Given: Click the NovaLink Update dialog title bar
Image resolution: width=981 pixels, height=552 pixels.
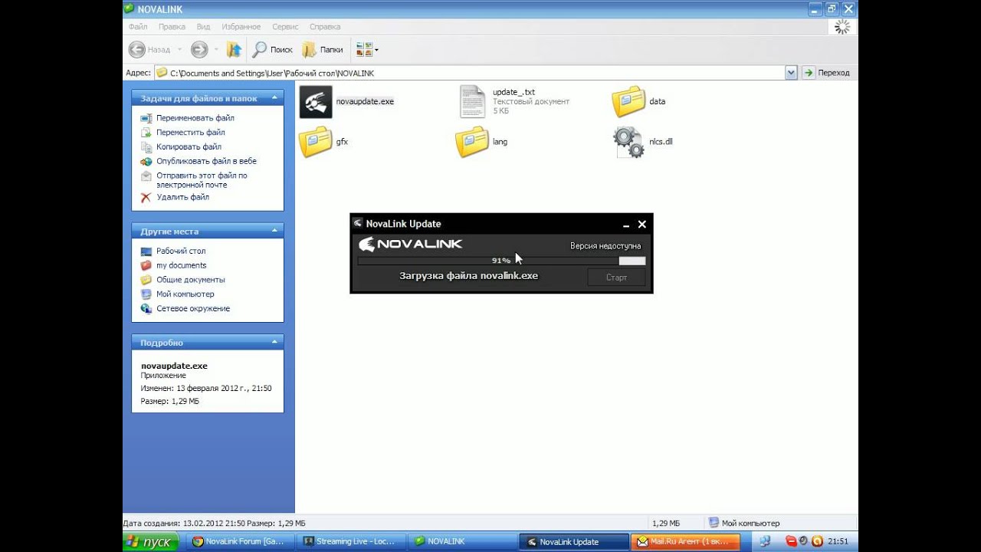Looking at the screenshot, I should [x=501, y=224].
